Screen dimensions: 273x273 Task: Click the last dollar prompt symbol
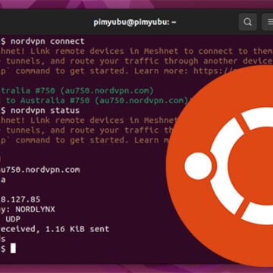click(x=3, y=249)
